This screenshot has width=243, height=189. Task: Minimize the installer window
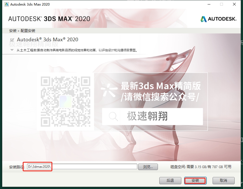208,4
